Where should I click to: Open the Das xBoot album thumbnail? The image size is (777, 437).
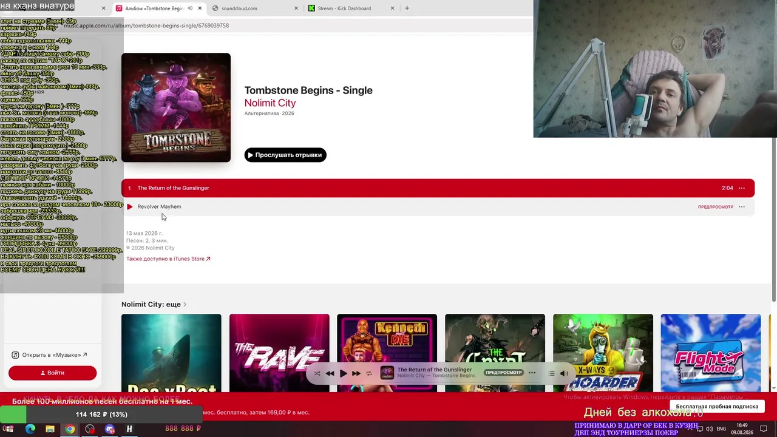(x=171, y=353)
